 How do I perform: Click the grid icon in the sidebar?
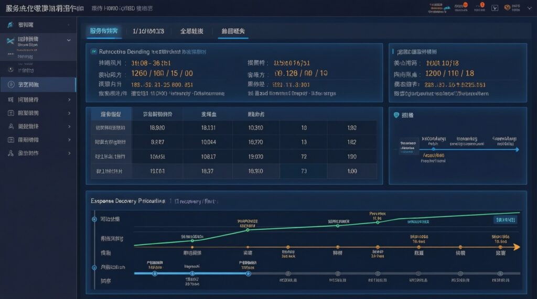(11, 99)
